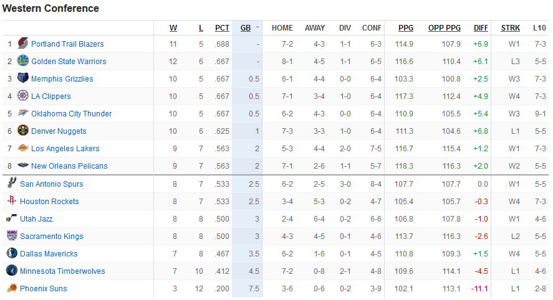553x300 pixels.
Task: Sort standings by W column
Action: (173, 28)
